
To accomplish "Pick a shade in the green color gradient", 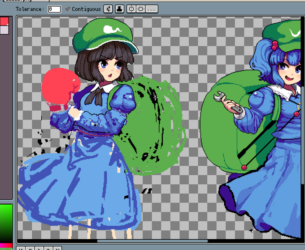I will click(x=6, y=224).
